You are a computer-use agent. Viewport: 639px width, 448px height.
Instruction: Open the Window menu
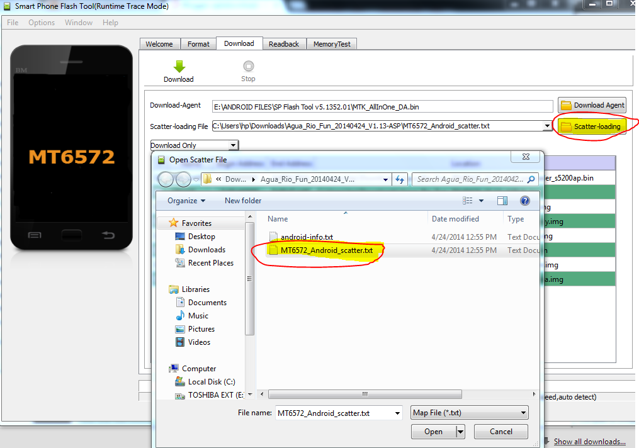(x=79, y=23)
